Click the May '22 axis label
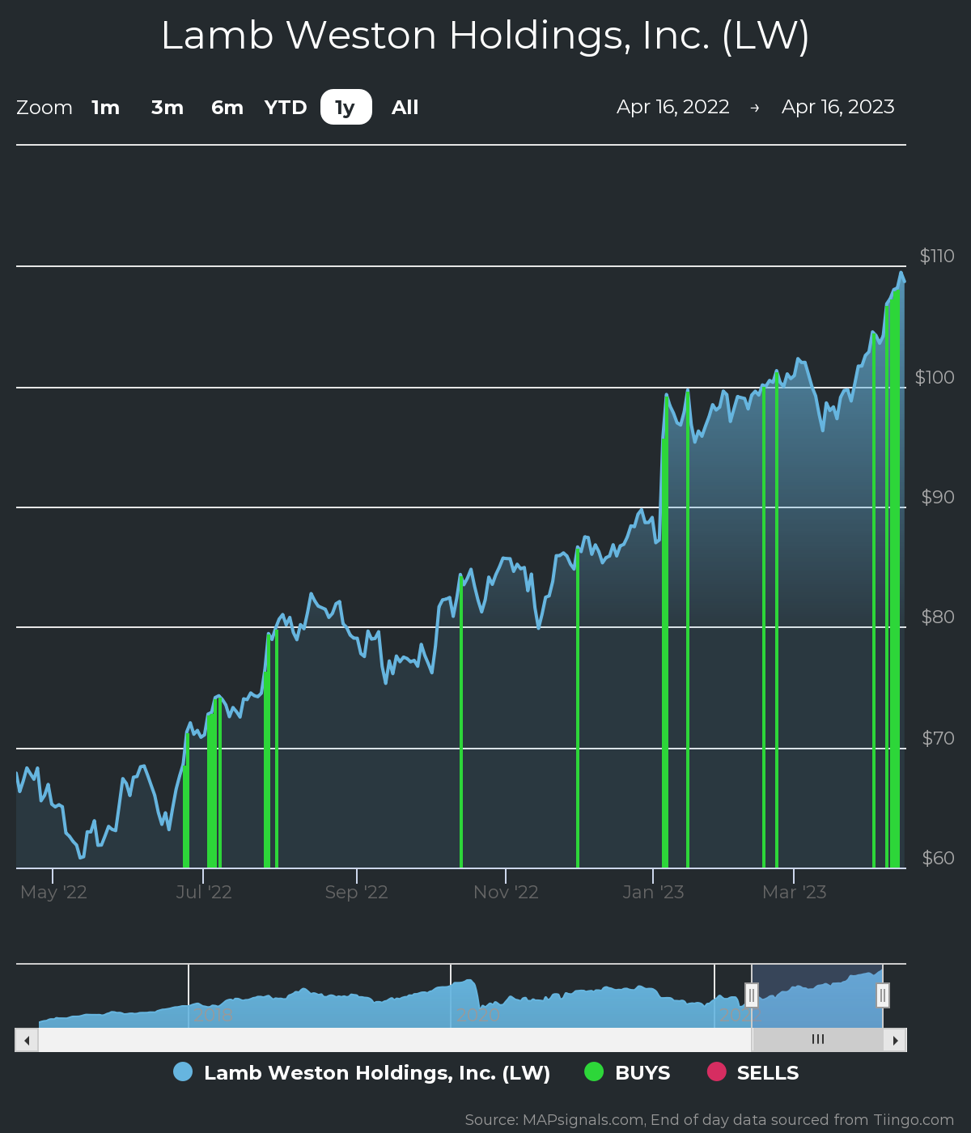 coord(53,892)
